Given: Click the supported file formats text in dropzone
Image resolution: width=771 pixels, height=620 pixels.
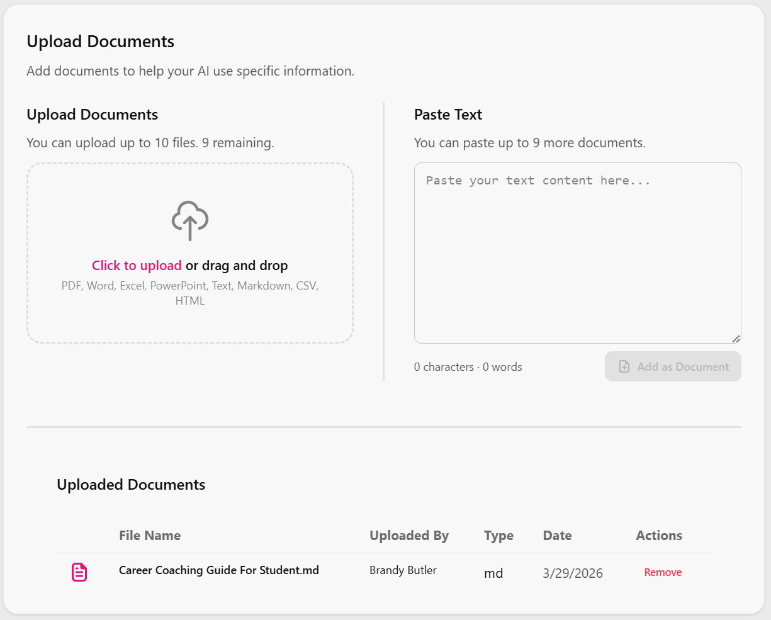Looking at the screenshot, I should tap(190, 293).
